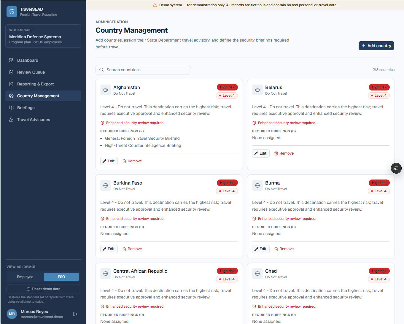Open the Review Queue page

coord(43,72)
